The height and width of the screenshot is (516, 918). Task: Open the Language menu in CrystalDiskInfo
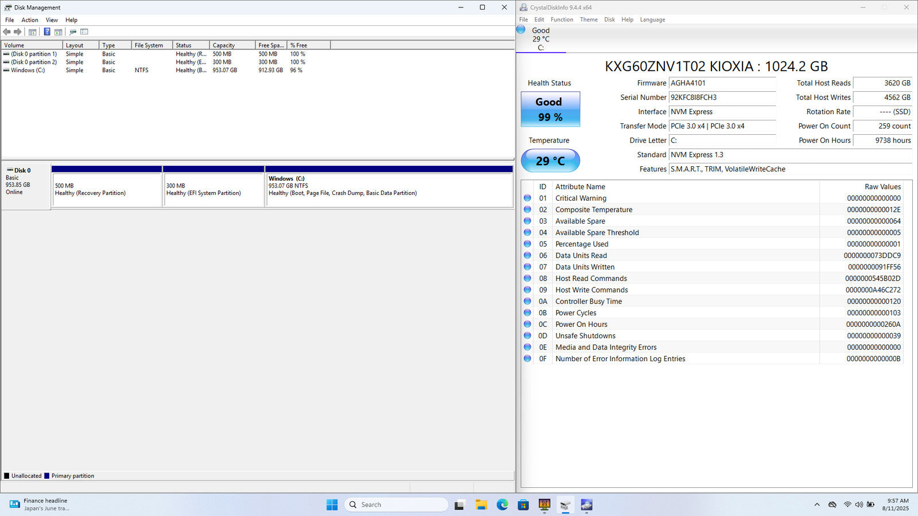click(x=652, y=19)
